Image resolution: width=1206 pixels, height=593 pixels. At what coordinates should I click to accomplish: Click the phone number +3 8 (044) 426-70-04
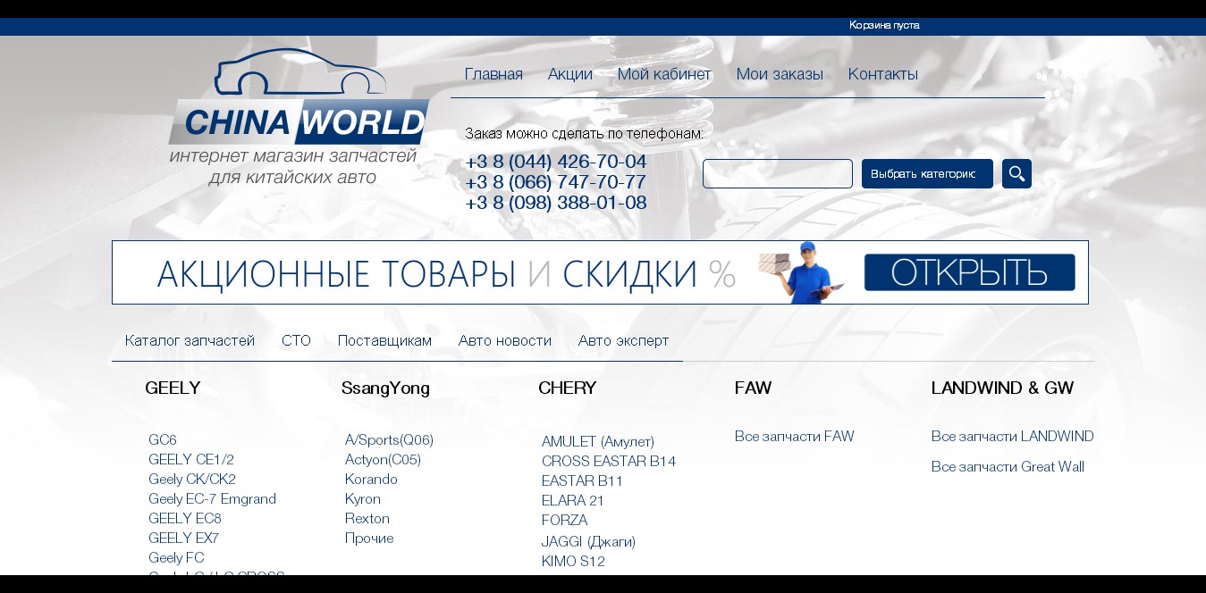(556, 162)
